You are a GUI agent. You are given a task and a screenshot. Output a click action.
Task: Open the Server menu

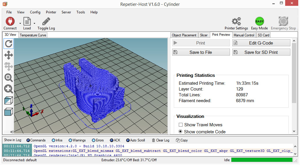[66, 12]
